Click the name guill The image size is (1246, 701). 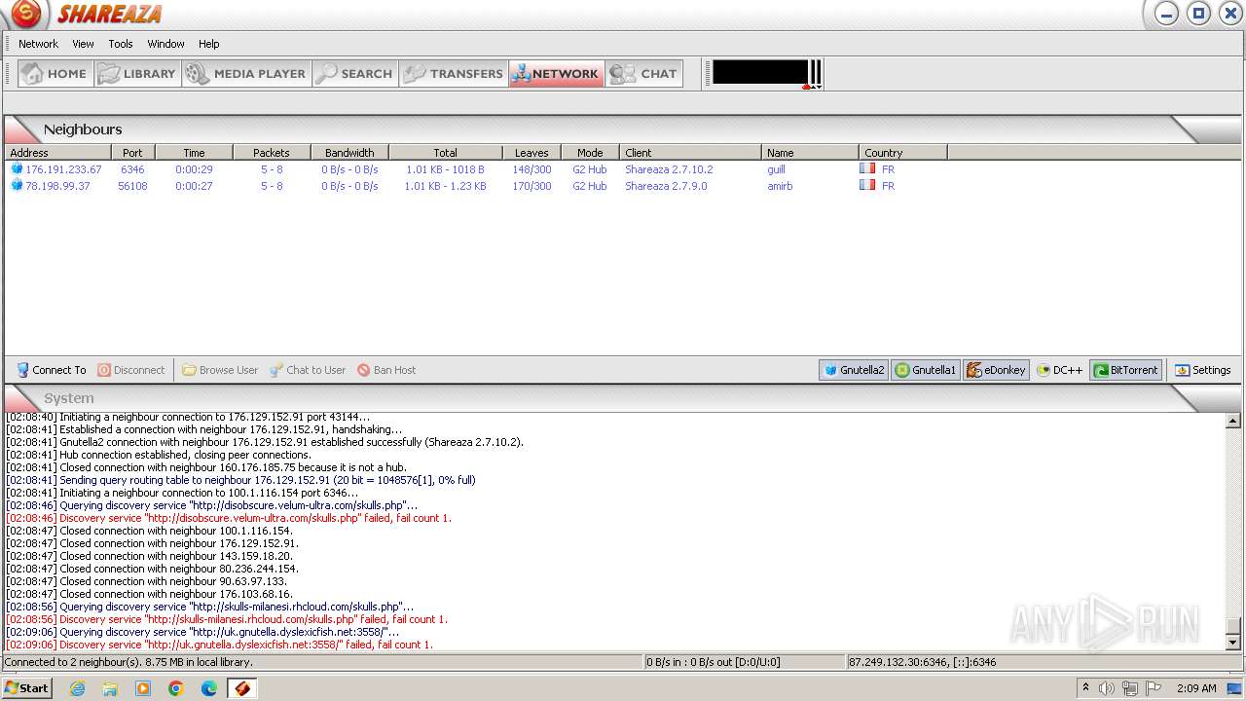point(776,169)
